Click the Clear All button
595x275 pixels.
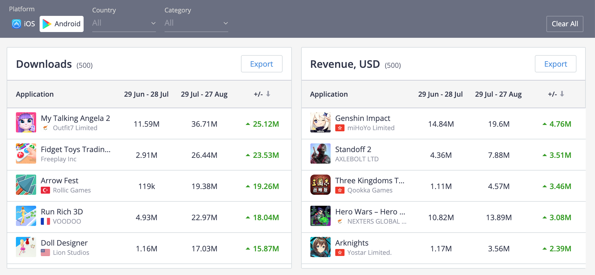click(565, 24)
